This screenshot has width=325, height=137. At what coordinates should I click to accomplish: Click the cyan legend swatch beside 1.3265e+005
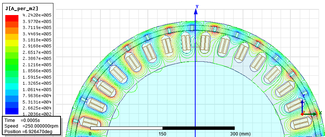click(12, 86)
